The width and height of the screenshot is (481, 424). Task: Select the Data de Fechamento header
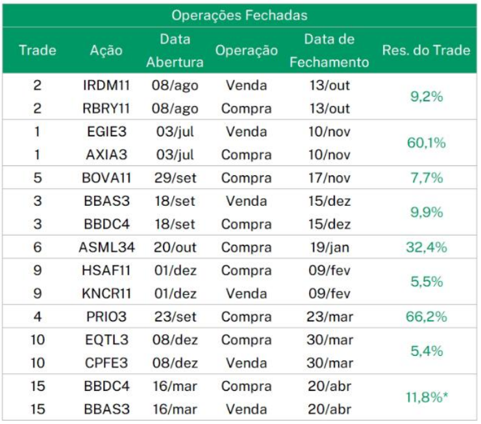point(329,51)
